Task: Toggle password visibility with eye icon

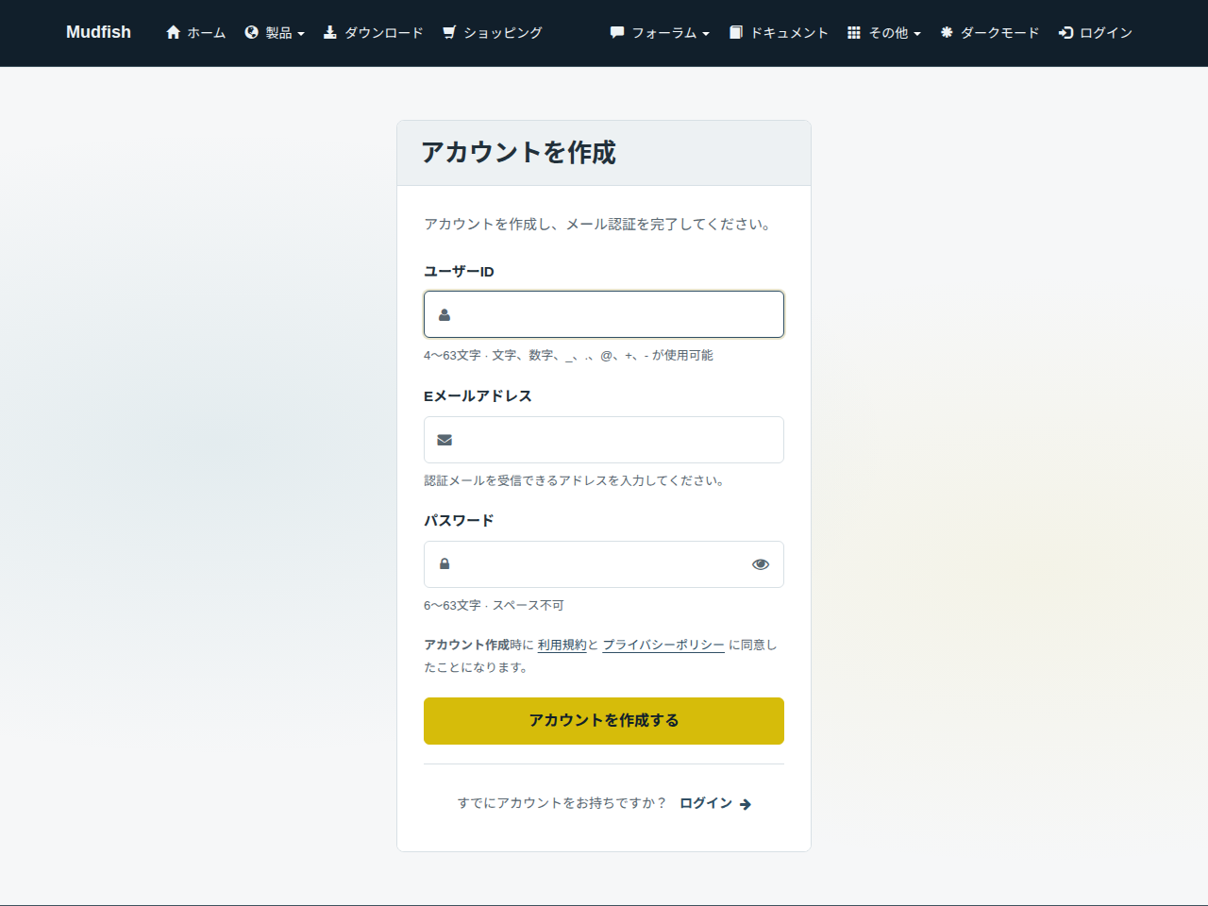Action: [761, 564]
